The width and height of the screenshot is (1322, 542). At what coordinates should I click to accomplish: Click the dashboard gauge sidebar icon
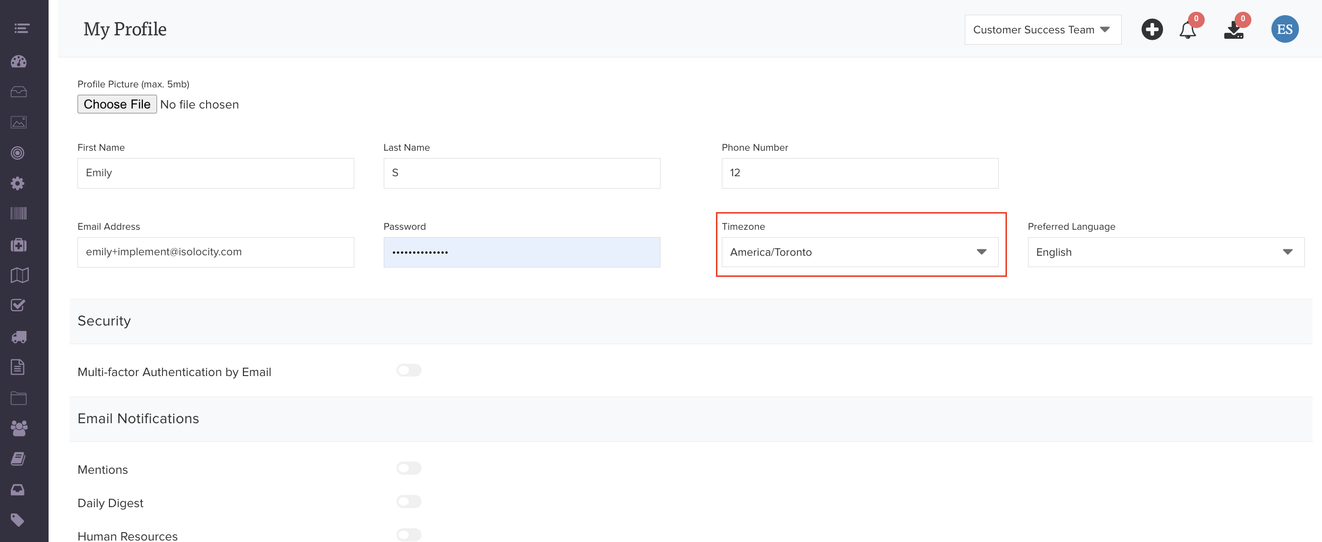tap(19, 61)
